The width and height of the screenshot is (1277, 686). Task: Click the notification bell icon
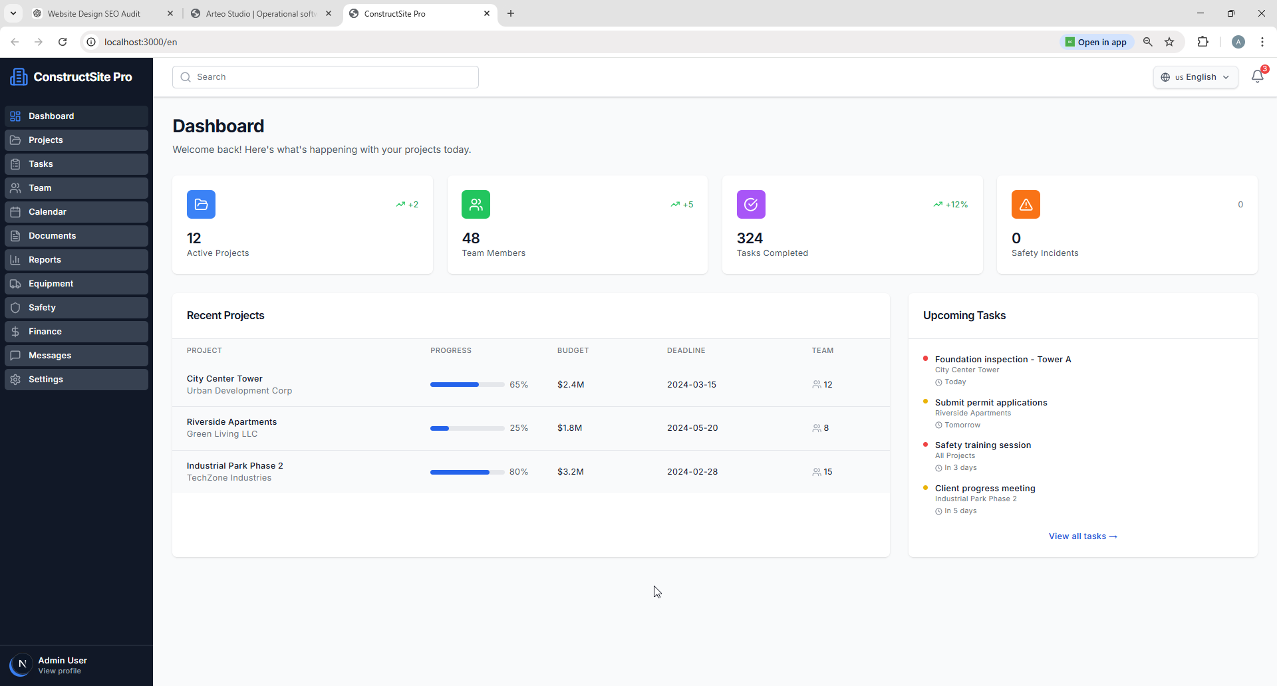point(1257,77)
